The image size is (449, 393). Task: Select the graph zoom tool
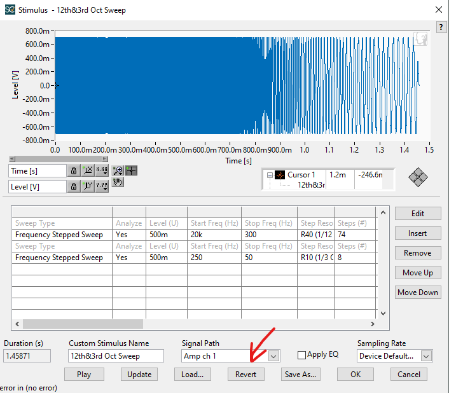(x=118, y=170)
